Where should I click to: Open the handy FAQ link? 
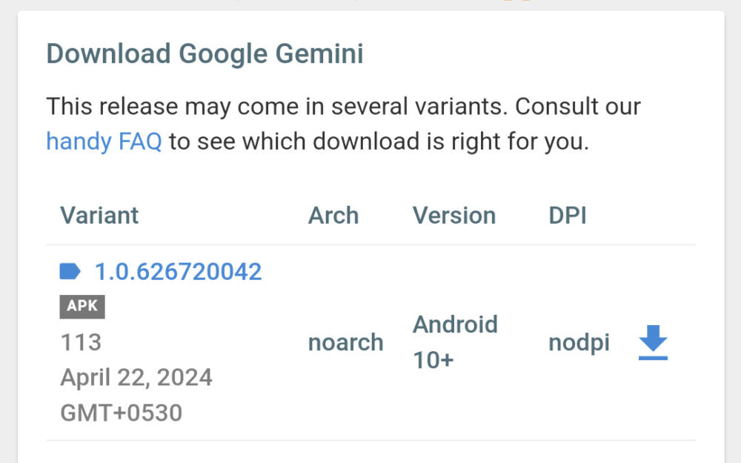click(104, 141)
